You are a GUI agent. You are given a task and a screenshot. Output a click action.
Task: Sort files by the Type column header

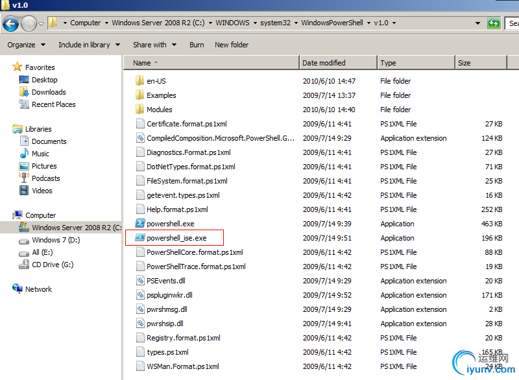point(416,63)
